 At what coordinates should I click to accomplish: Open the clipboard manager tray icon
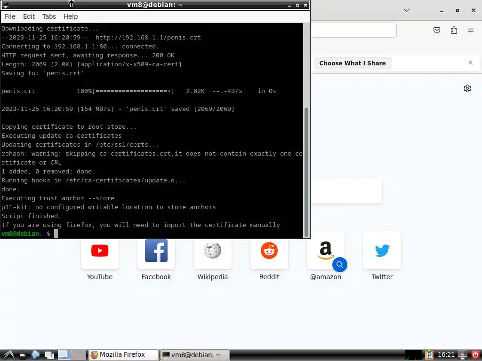[x=429, y=355]
